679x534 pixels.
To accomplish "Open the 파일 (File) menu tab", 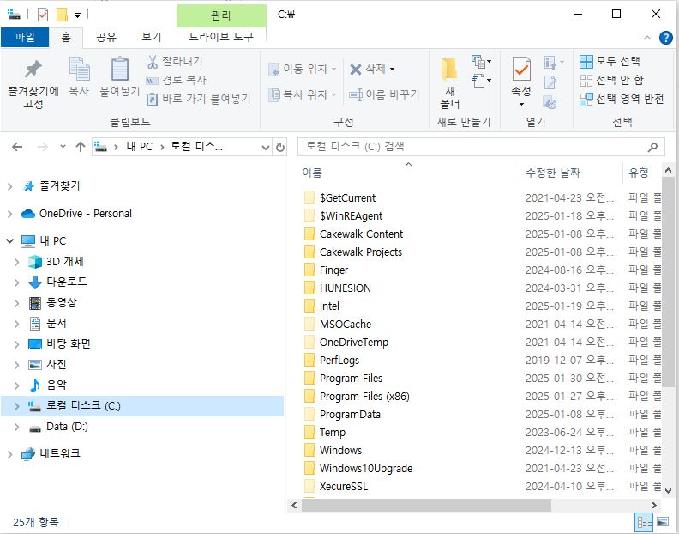I will (x=25, y=37).
